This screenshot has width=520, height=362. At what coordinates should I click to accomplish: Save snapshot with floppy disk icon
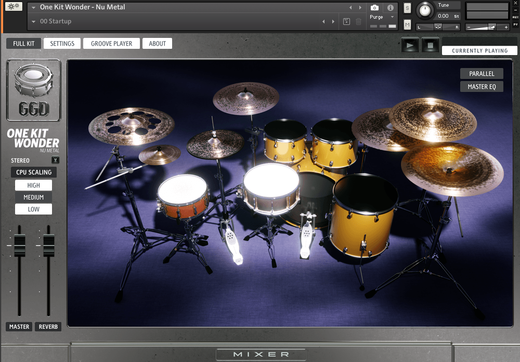click(346, 21)
